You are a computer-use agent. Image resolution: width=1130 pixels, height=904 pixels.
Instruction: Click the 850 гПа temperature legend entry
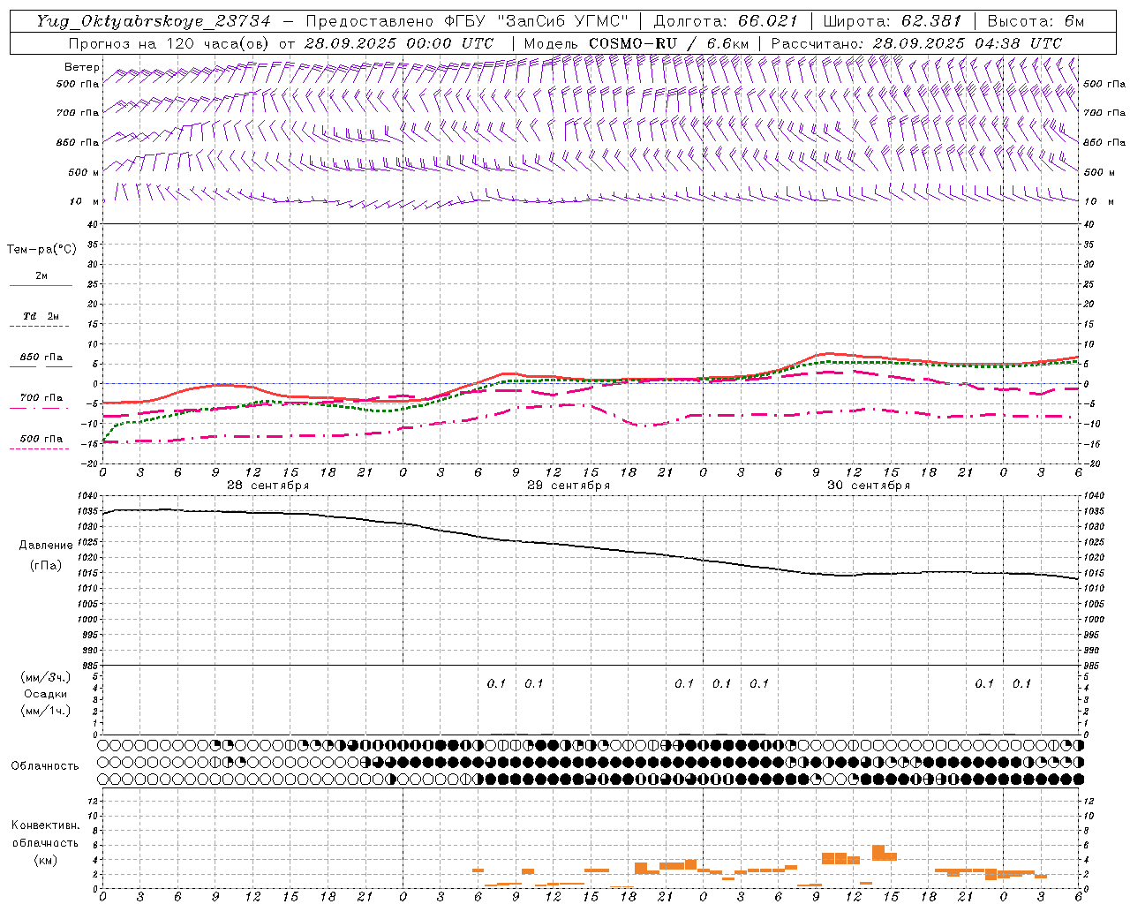(x=41, y=357)
